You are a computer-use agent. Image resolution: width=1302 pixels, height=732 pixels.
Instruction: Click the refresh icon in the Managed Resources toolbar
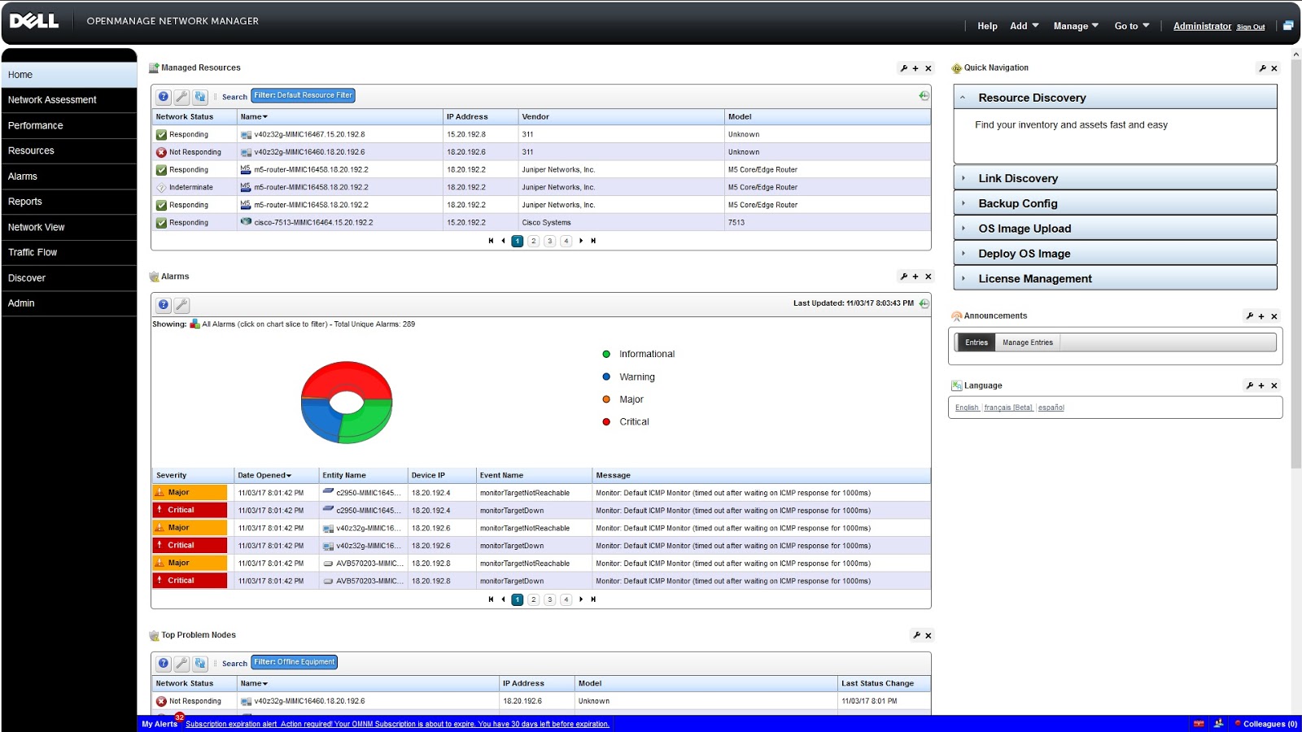(200, 96)
